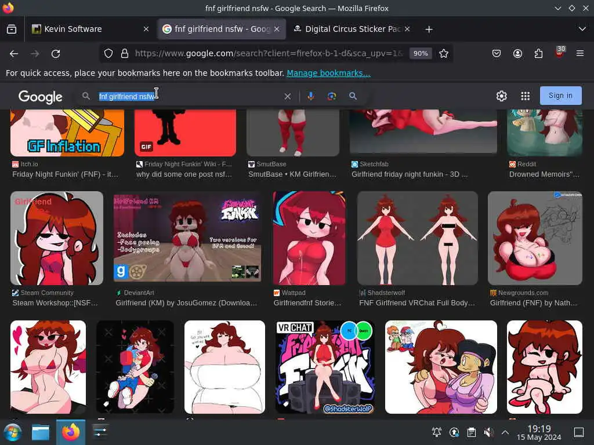Go back to the previous page
The width and height of the screenshot is (594, 445).
coord(14,54)
